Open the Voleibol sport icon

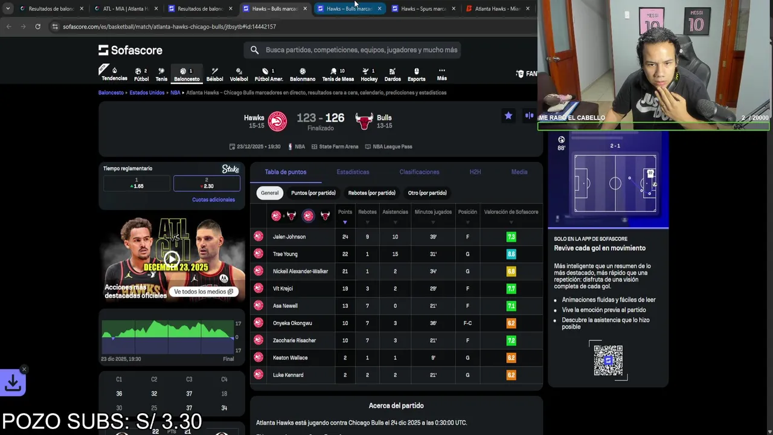point(239,74)
